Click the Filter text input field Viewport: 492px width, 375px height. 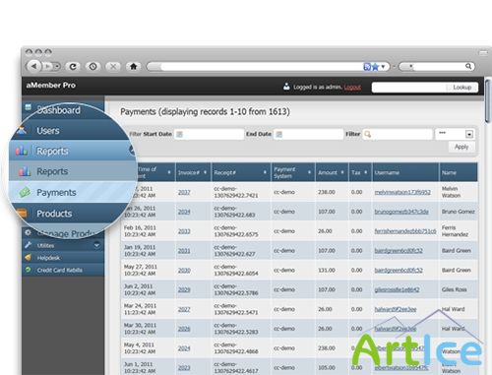[x=398, y=134]
